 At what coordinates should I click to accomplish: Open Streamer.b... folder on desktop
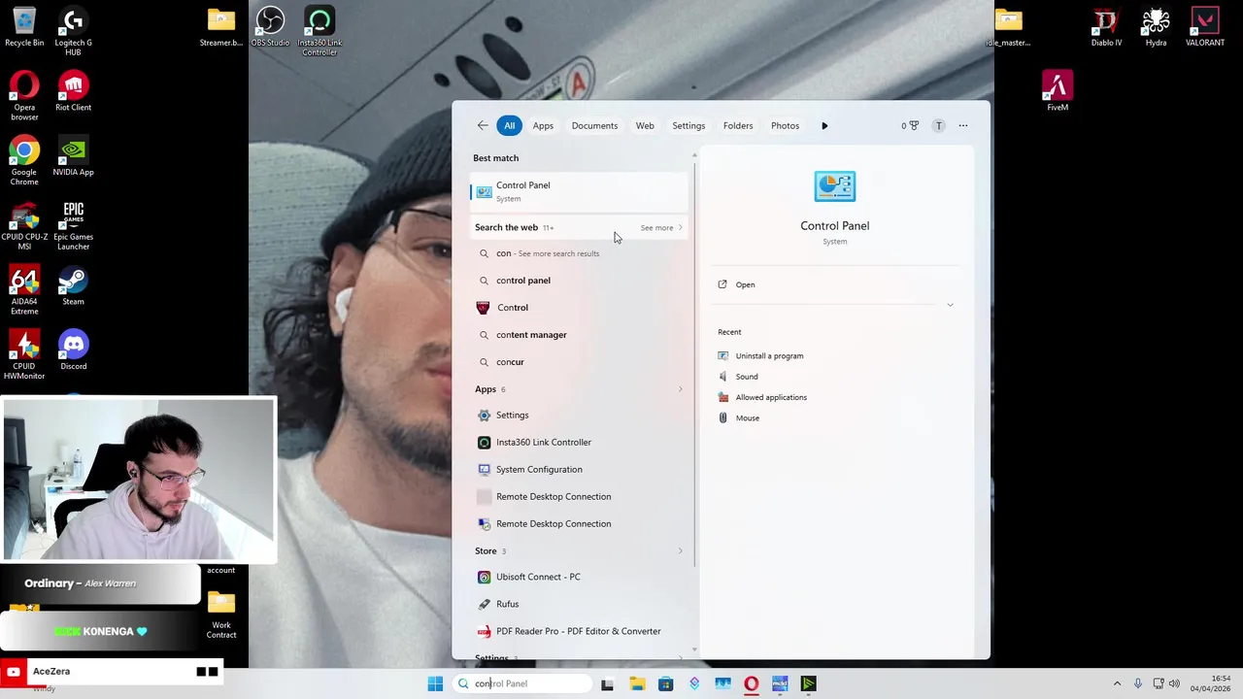coord(220,27)
